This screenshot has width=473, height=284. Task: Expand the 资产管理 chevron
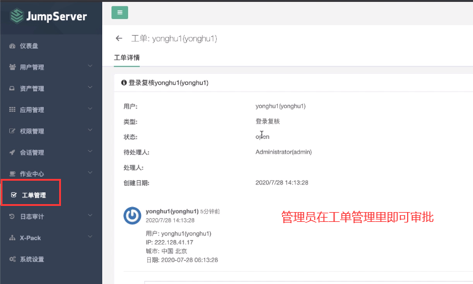(90, 87)
